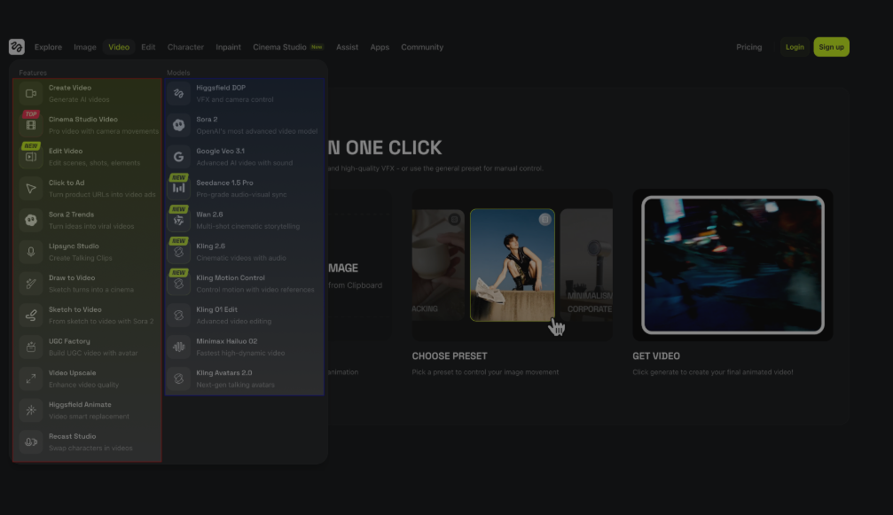Viewport: 893px width, 515px height.
Task: Open the Assist nav item
Action: click(347, 47)
